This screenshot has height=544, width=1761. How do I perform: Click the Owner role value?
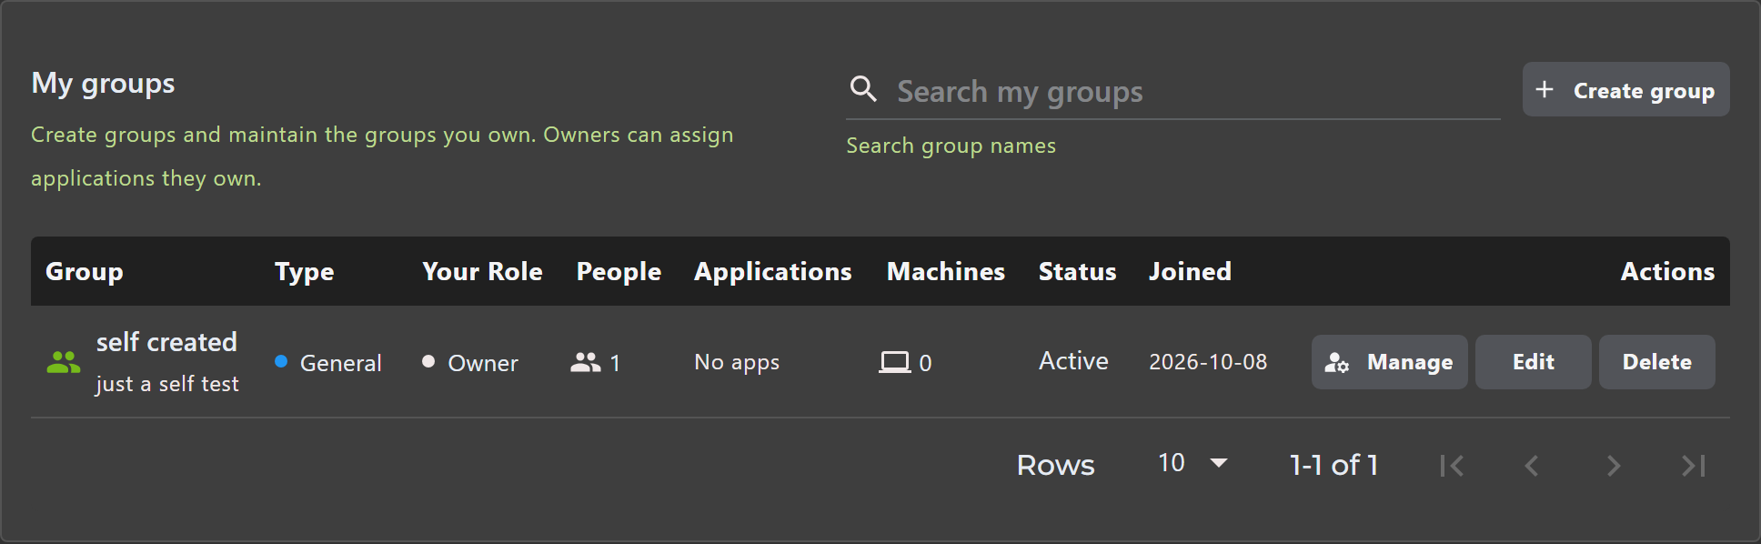pyautogui.click(x=483, y=363)
